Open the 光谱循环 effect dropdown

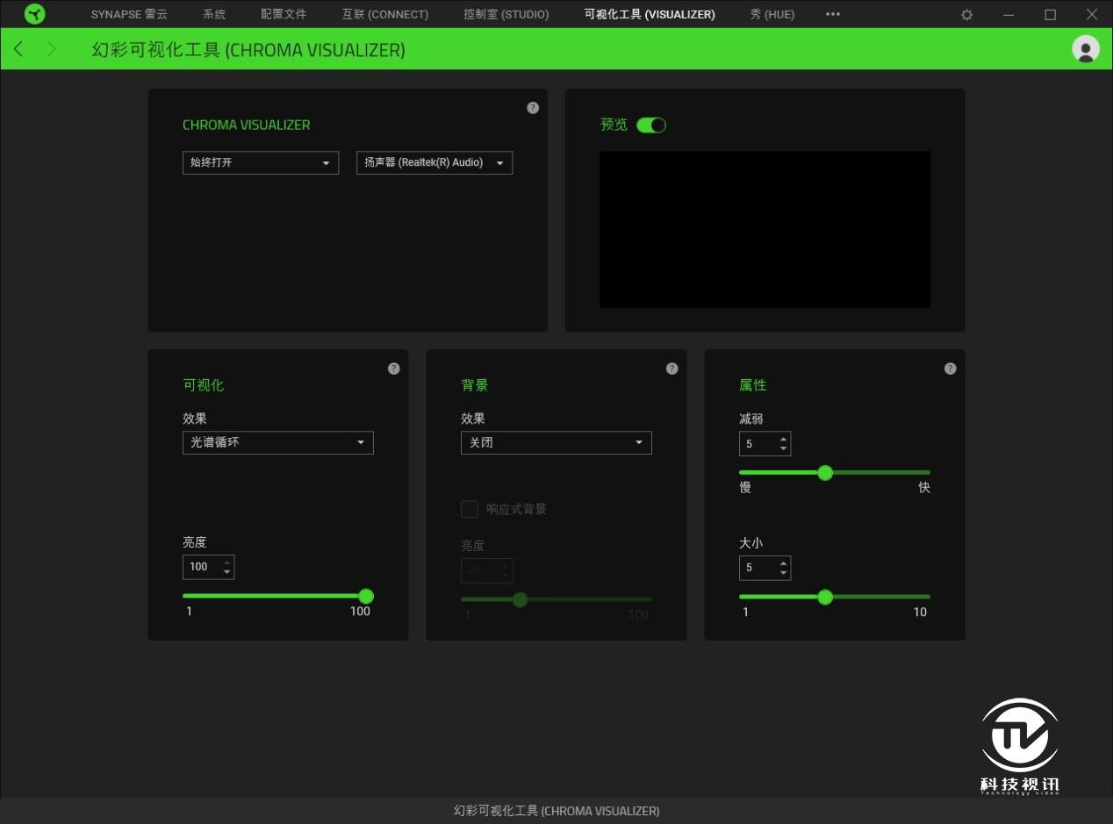coord(277,442)
